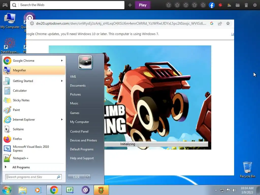This screenshot has height=195, width=260.
Task: Click the purple Play button
Action: click(143, 5)
